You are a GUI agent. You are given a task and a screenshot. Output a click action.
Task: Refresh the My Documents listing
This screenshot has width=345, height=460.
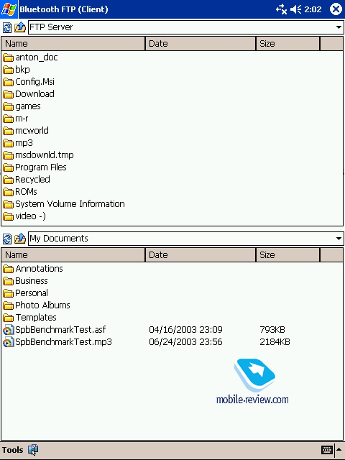coord(7,239)
